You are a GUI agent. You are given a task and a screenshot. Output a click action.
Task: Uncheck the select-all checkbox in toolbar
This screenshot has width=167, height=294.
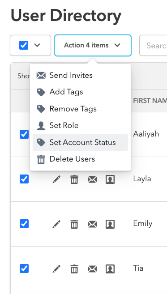[24, 45]
